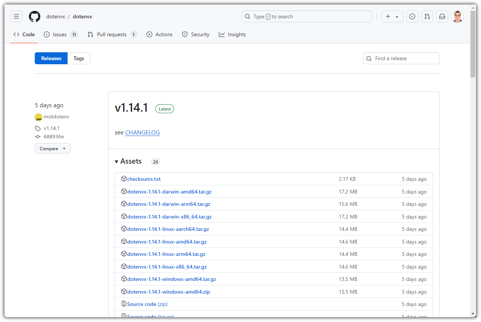481x322 pixels.
Task: Open the create-new dropdown arrow
Action: click(397, 17)
